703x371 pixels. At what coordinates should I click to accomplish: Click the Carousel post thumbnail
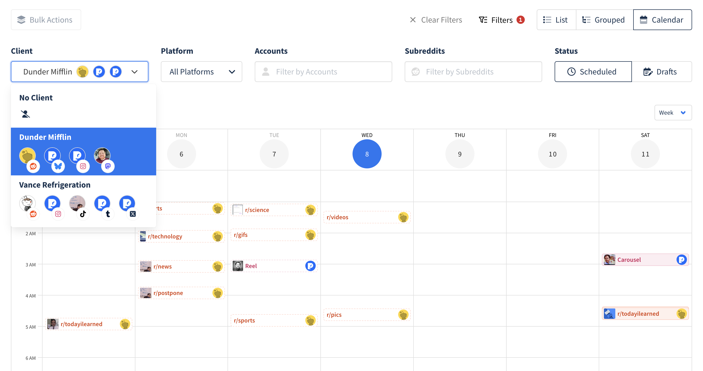pyautogui.click(x=609, y=260)
